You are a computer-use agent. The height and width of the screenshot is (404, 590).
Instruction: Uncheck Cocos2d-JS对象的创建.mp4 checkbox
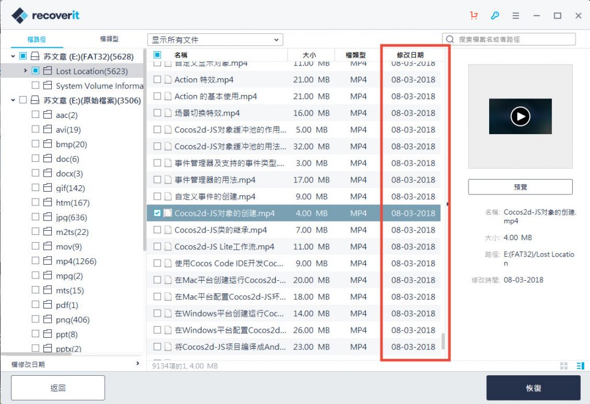coord(157,213)
